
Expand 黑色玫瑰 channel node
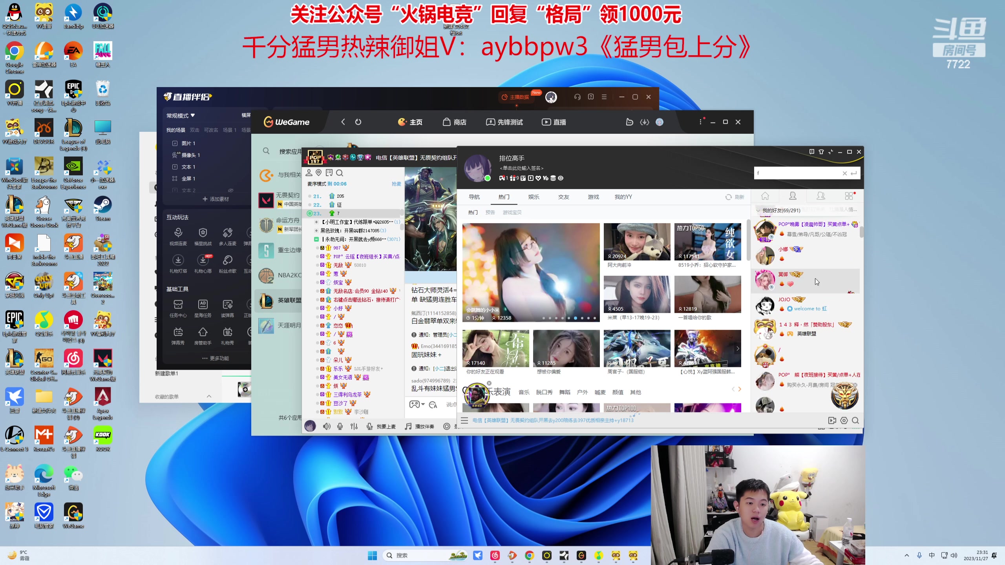316,231
